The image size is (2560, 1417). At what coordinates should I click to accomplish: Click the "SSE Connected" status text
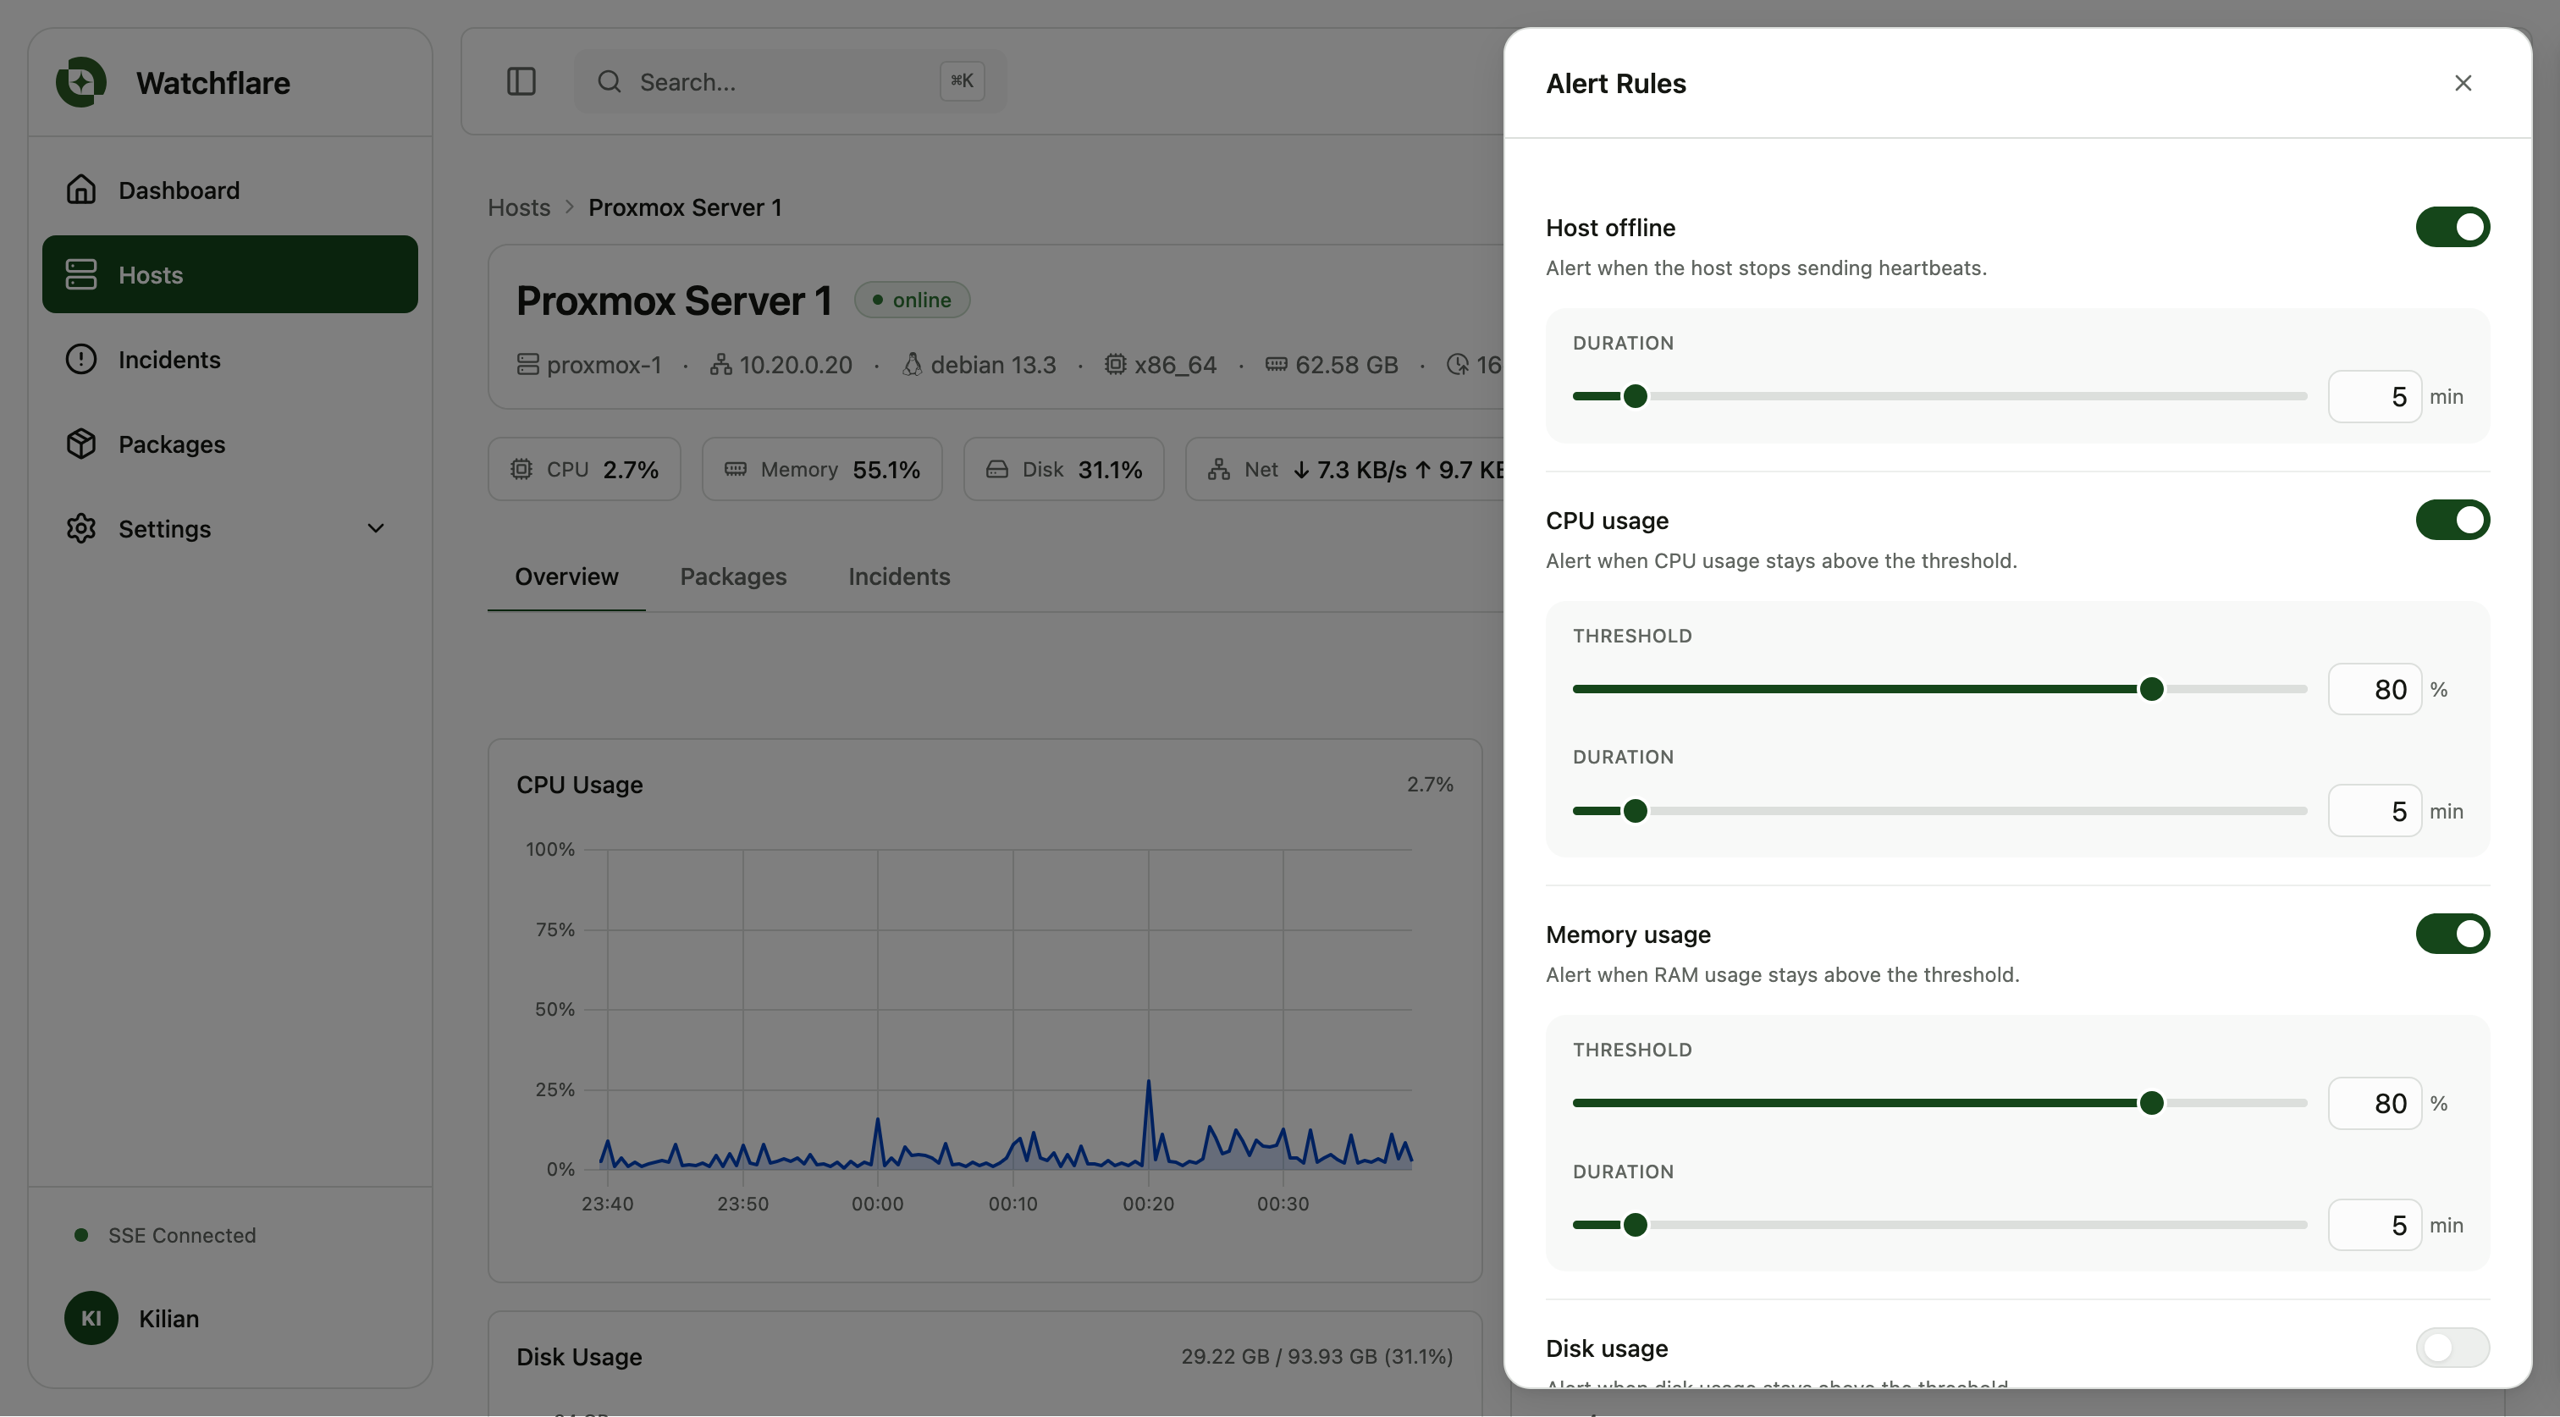[x=182, y=1234]
